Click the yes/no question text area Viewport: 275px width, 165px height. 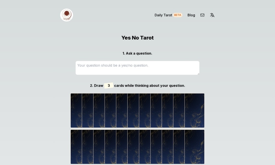click(137, 68)
